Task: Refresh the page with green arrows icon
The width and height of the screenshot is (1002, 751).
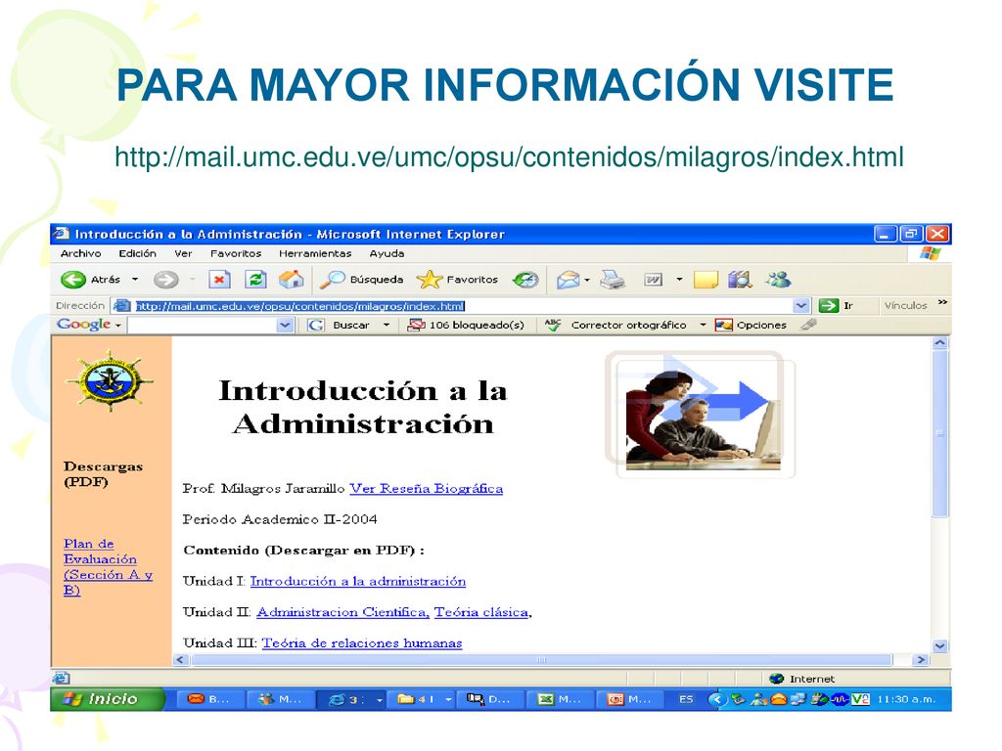Action: click(255, 280)
